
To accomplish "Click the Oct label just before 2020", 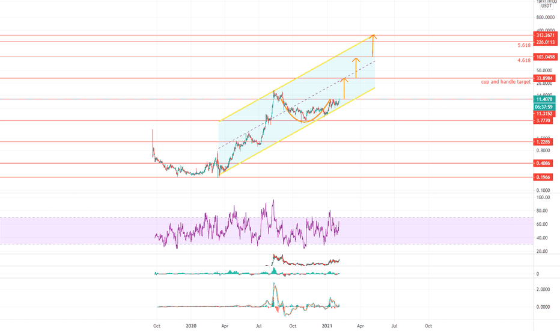I will click(x=156, y=326).
